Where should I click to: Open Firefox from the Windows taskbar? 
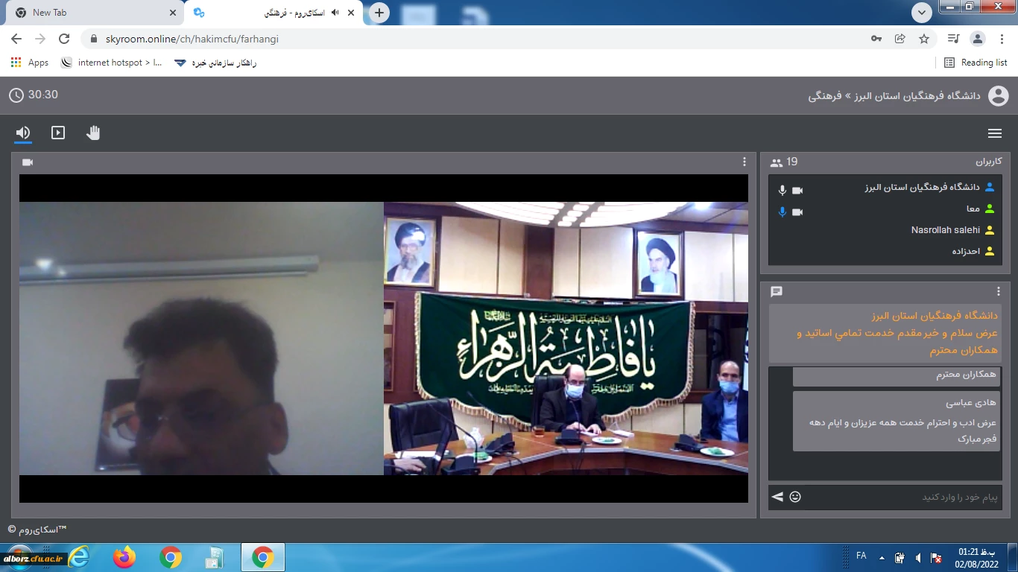[124, 557]
